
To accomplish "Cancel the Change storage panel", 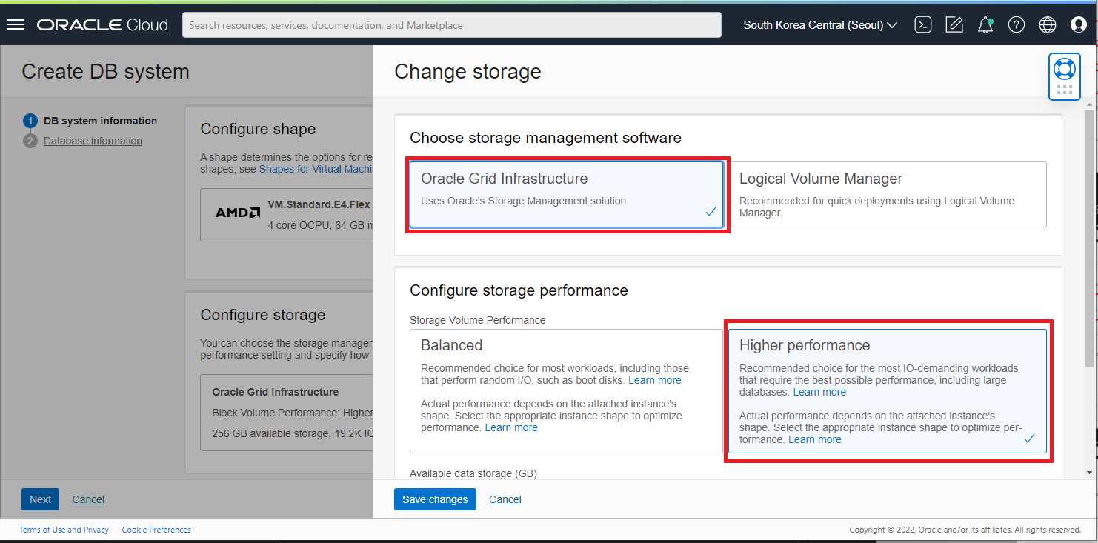I will [505, 499].
